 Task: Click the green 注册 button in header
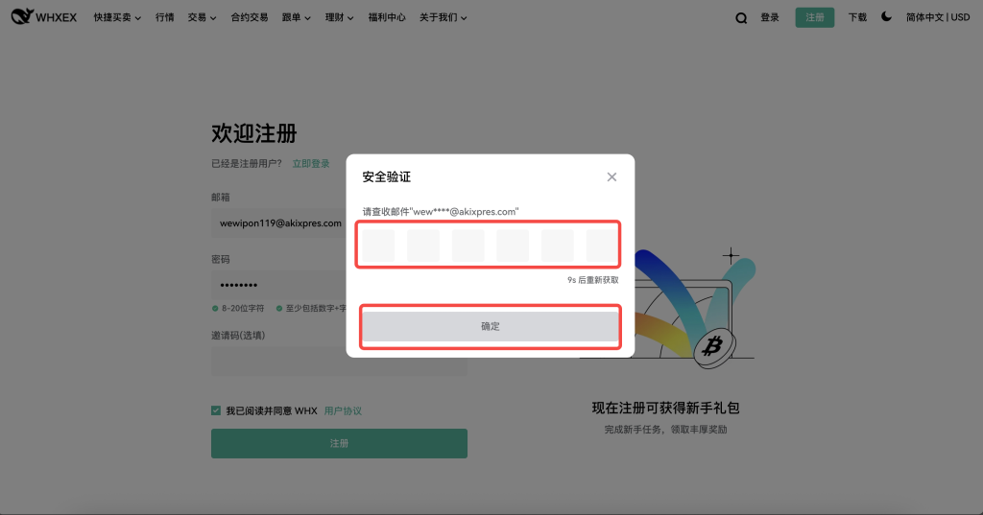[815, 17]
